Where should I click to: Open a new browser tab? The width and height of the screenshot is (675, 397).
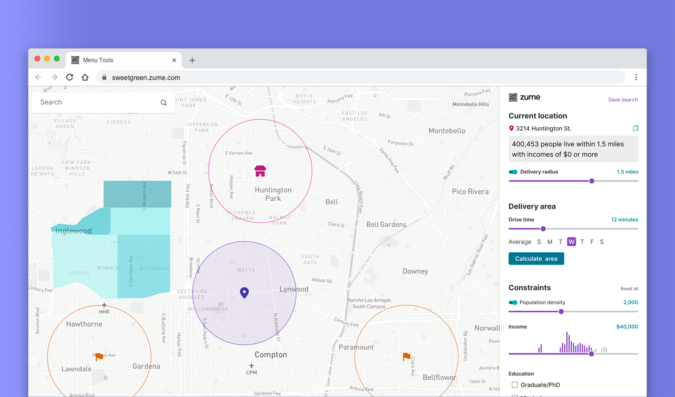tap(192, 60)
